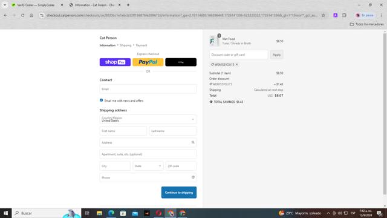Viewport: 387px width, 218px height.
Task: Switch to the Information Cat Person tab
Action: pos(94,5)
